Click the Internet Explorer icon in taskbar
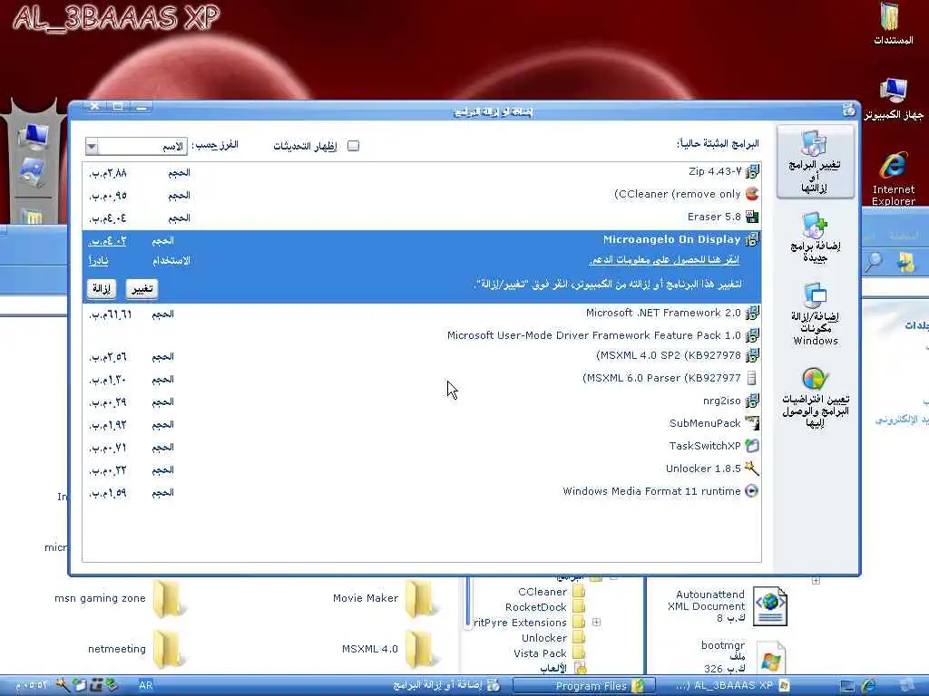The height and width of the screenshot is (696, 929). coord(869,685)
